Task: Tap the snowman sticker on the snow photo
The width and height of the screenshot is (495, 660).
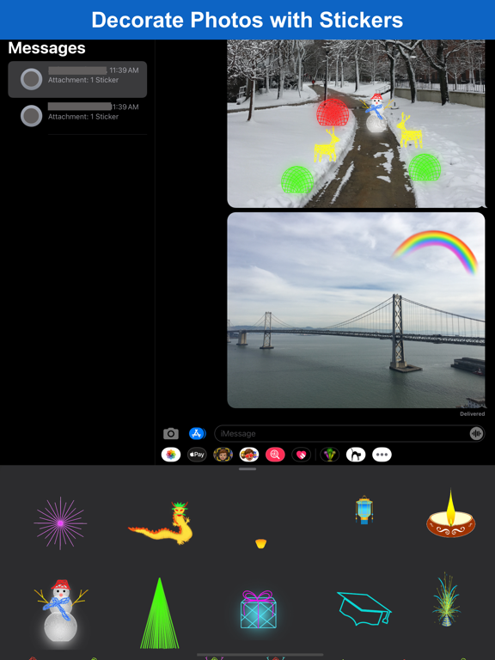Action: (376, 113)
